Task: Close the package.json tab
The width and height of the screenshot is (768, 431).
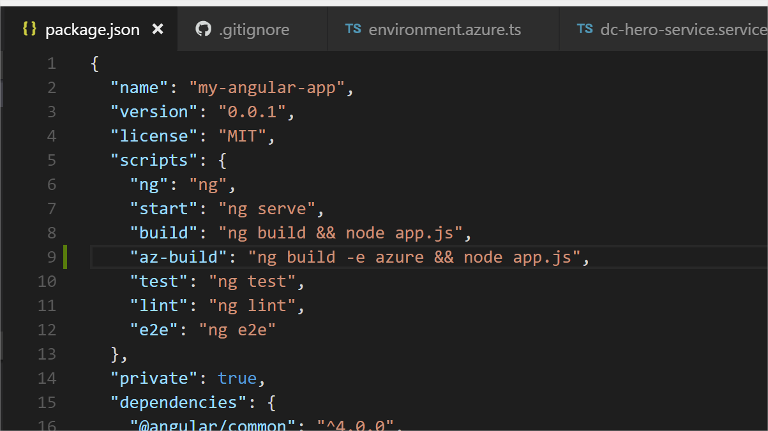Action: pos(157,29)
